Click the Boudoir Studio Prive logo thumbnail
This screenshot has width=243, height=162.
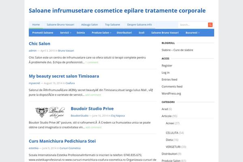point(50,113)
